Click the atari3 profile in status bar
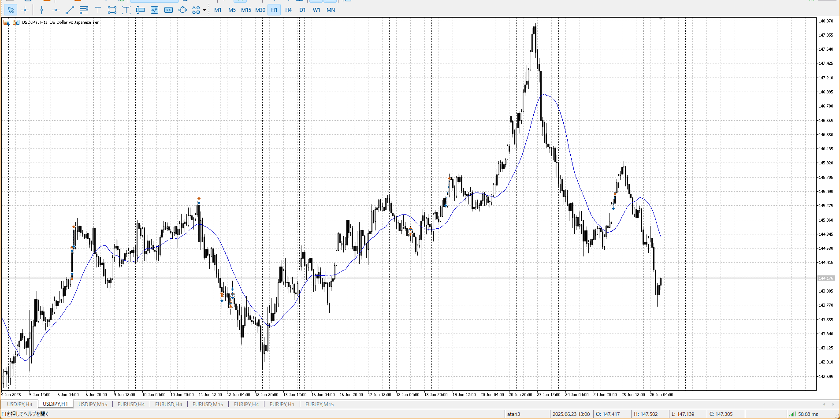This screenshot has height=419, width=840. [513, 414]
